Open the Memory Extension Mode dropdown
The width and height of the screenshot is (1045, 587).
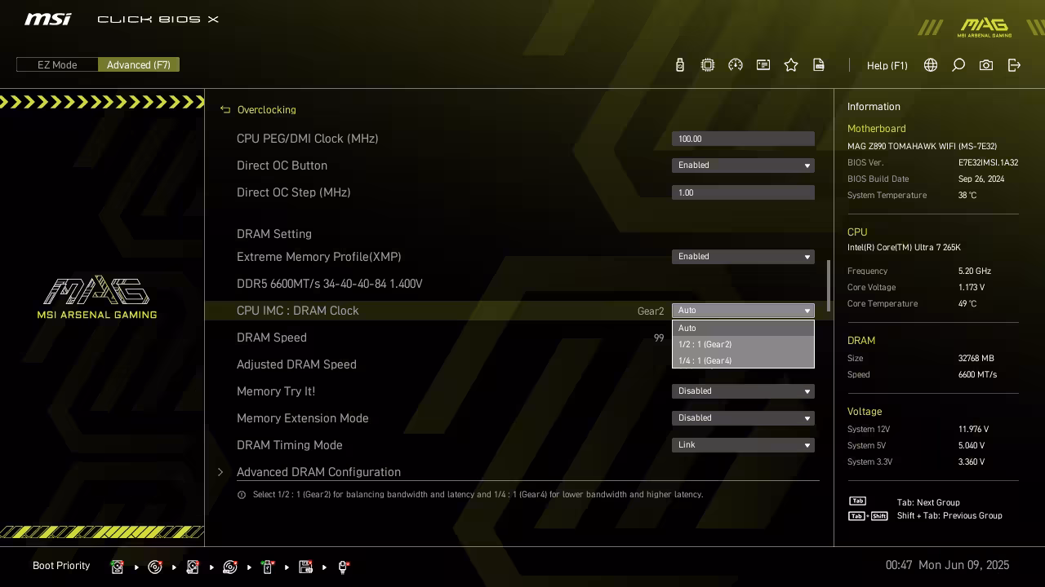(x=743, y=418)
